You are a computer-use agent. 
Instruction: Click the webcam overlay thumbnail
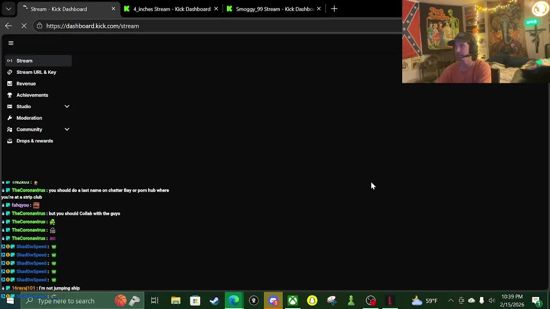[x=476, y=42]
